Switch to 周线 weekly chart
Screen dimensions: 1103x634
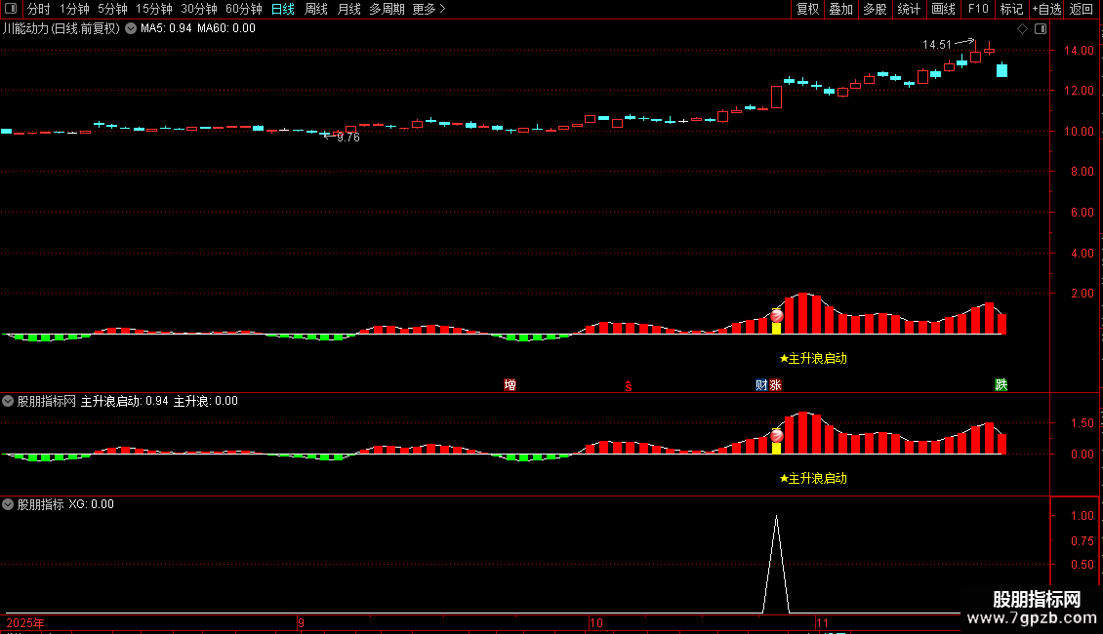(316, 9)
